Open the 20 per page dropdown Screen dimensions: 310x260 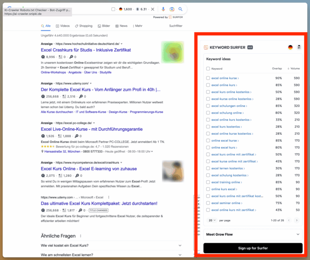[212, 220]
